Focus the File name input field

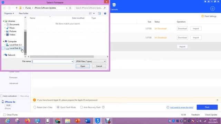51,61
